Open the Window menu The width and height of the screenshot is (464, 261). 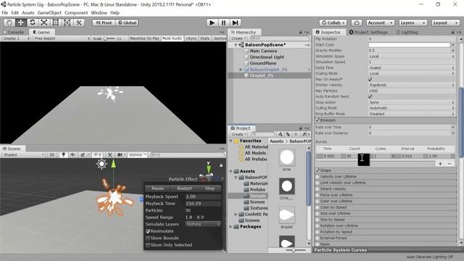tap(99, 13)
